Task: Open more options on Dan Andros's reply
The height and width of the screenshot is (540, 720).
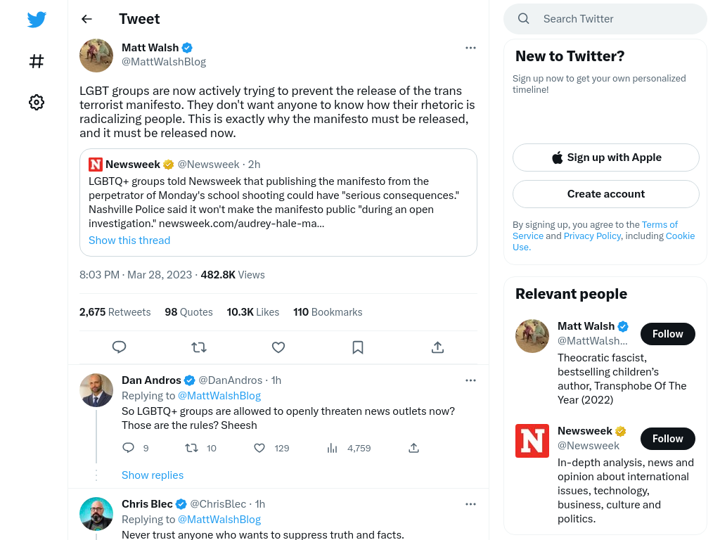Action: coord(470,380)
